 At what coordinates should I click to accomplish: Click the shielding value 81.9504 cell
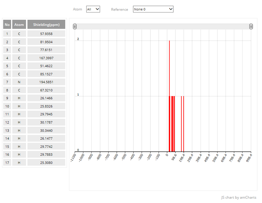coord(46,42)
